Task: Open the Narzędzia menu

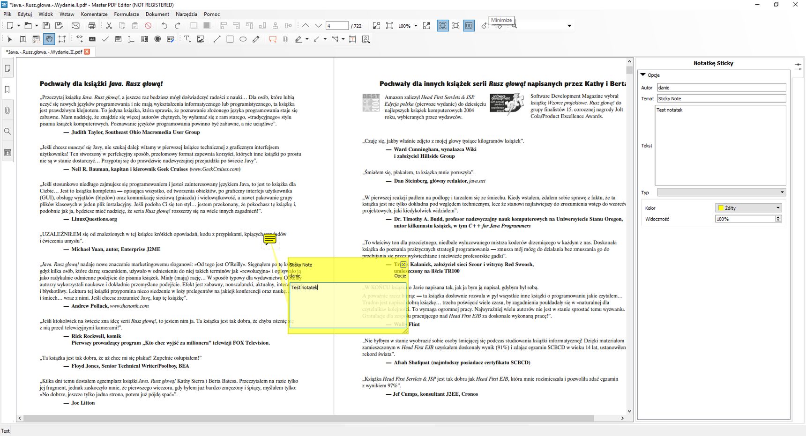Action: coord(187,14)
